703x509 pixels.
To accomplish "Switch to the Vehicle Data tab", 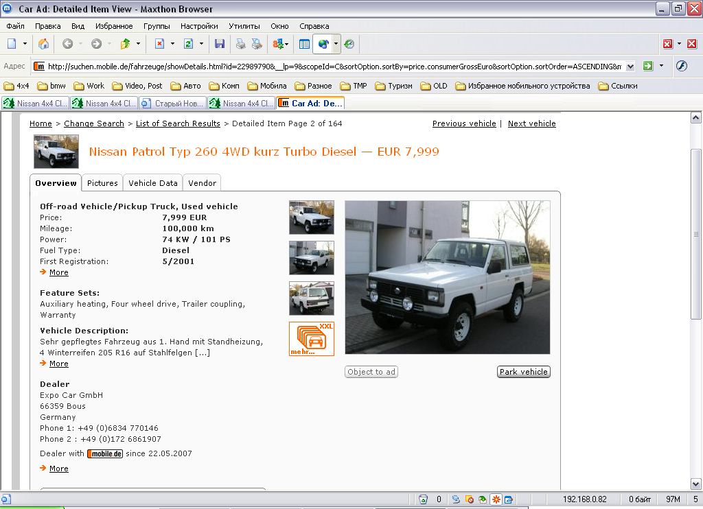I will click(x=153, y=182).
